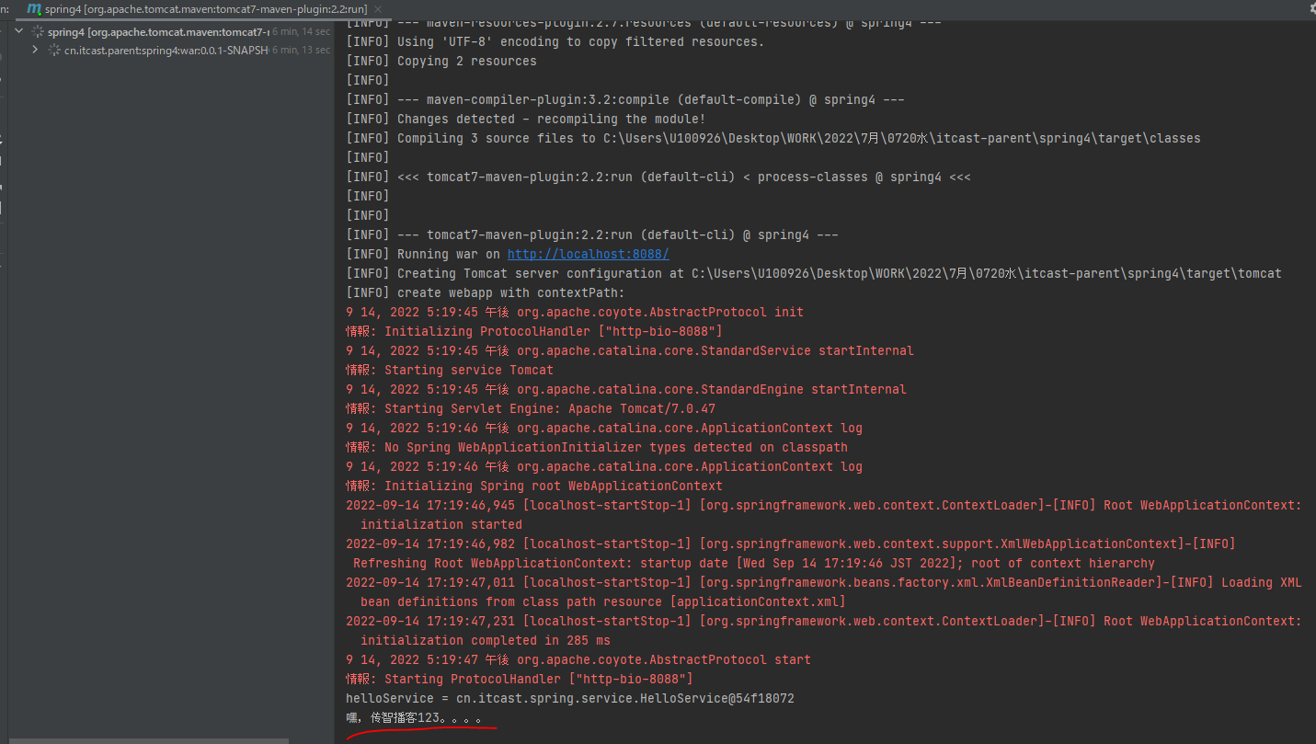Open the http://localhost:8088/ link
Screen dimensions: 1316x744
[x=588, y=254]
